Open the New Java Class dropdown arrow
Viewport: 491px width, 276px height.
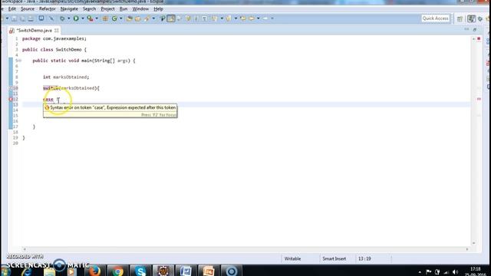point(121,18)
